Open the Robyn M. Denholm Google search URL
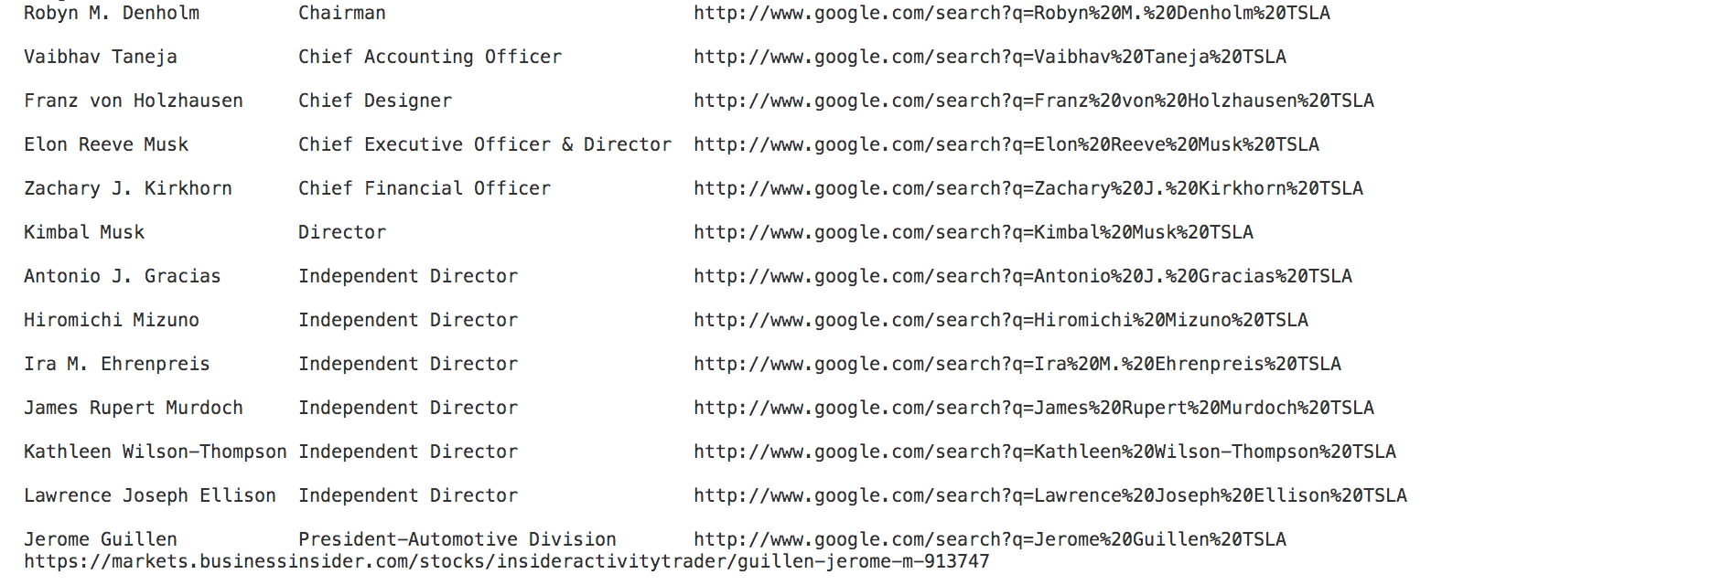Viewport: 1722px width, 585px height. pyautogui.click(x=1012, y=13)
